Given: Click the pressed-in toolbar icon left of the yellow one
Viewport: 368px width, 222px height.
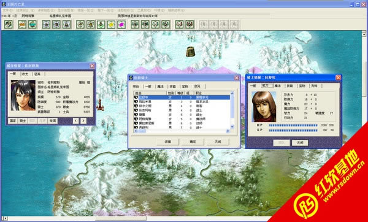Looking at the screenshot, I should (101, 25).
